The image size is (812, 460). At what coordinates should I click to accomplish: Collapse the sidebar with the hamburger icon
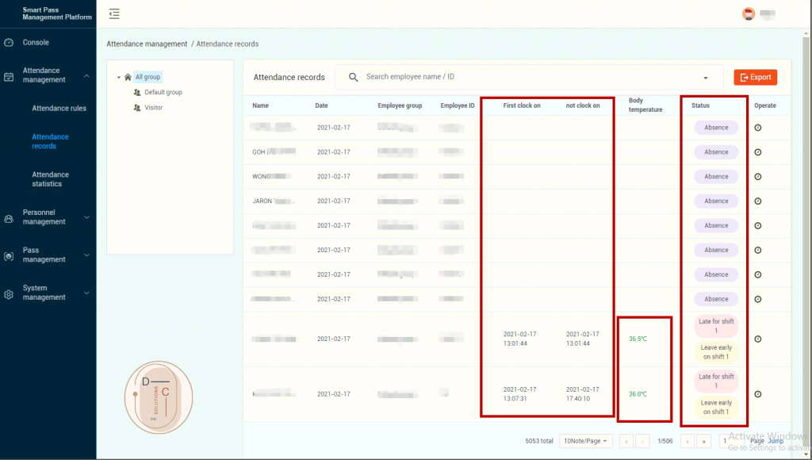tap(115, 13)
